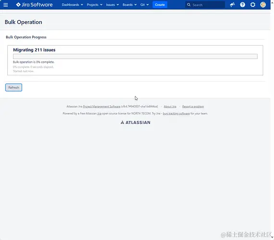Click the migration progress bar

pos(135,56)
